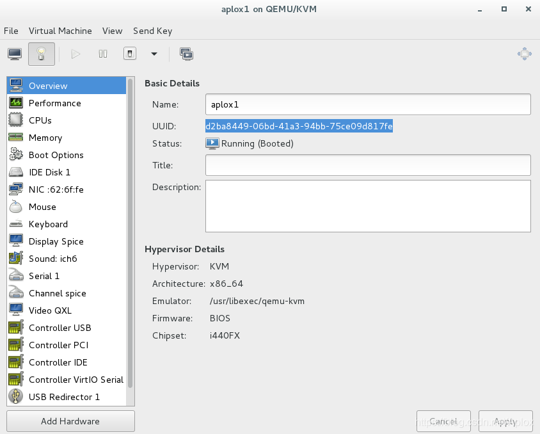Viewport: 540px width, 434px height.
Task: Click the Running (Booted) status text
Action: tap(257, 143)
